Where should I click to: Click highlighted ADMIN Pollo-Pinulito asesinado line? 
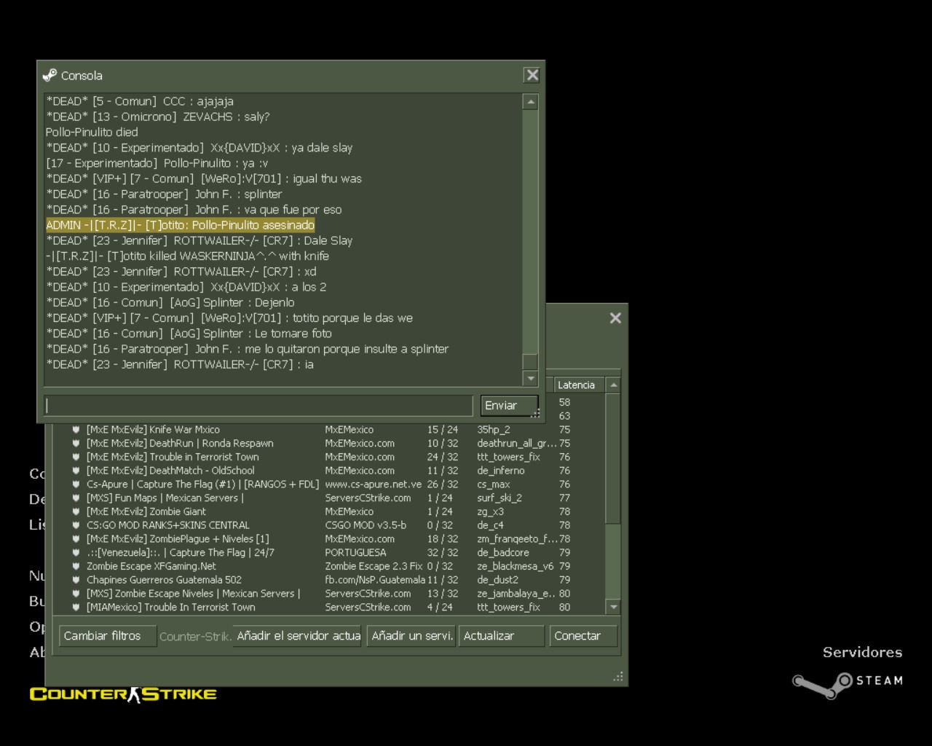[x=181, y=225]
